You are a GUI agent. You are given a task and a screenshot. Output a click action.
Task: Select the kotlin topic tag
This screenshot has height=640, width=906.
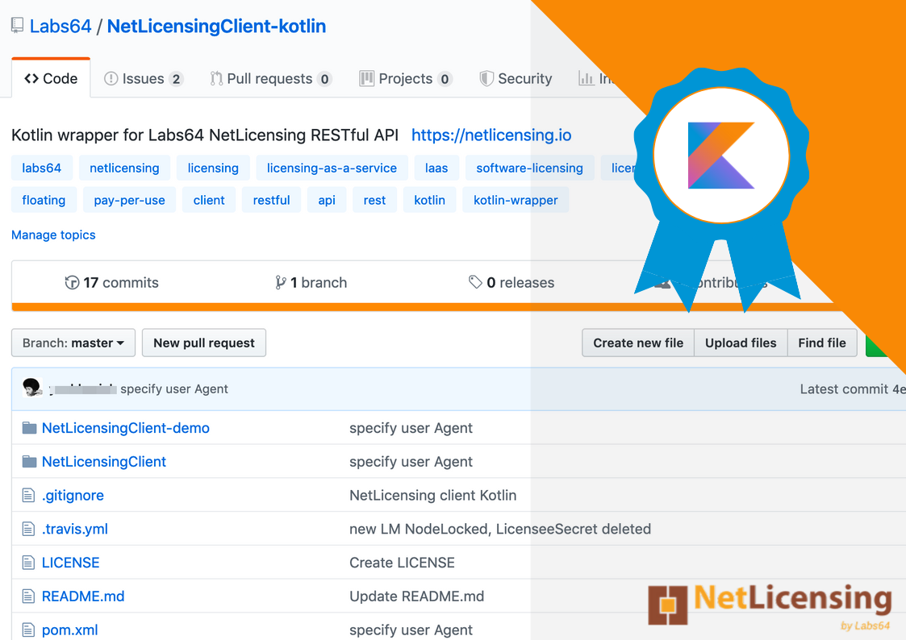click(x=429, y=200)
